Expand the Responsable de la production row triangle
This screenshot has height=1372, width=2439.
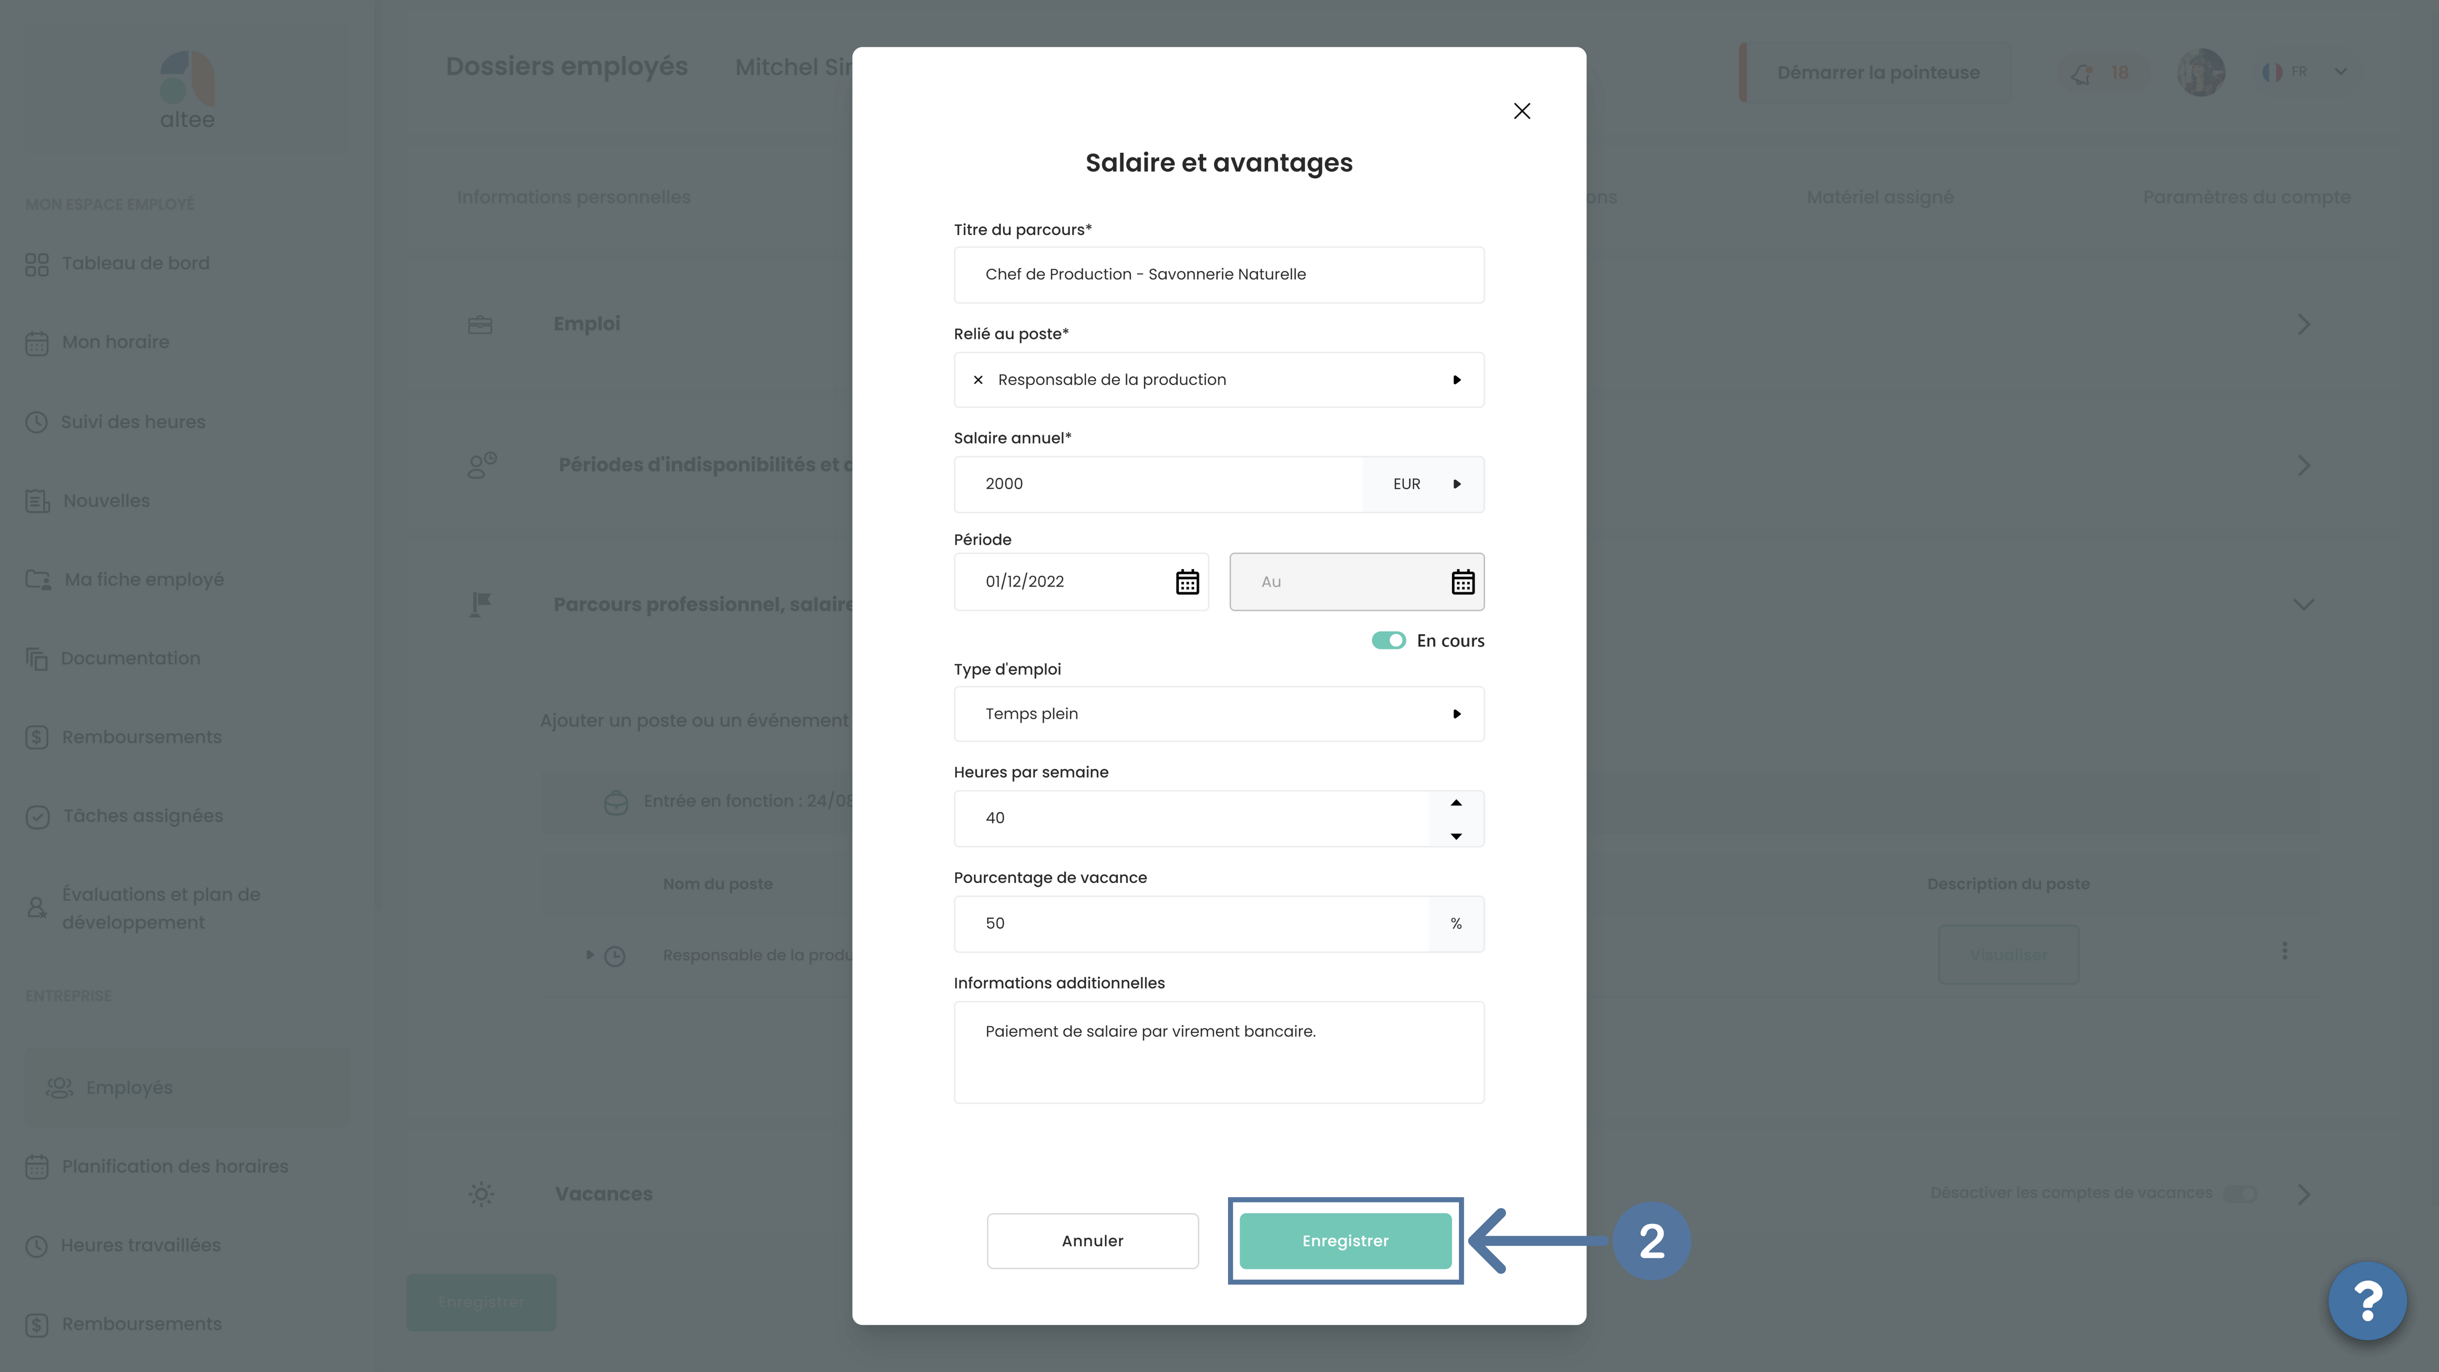click(x=589, y=955)
